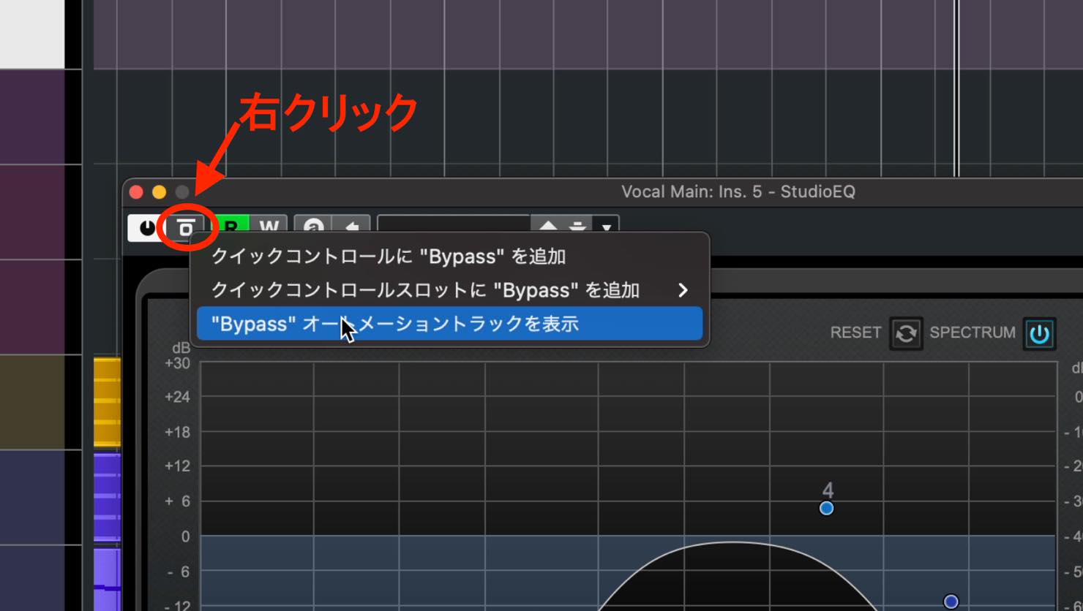Select EQ band 4 control point
Screen dimensions: 1083x611
pyautogui.click(x=826, y=508)
